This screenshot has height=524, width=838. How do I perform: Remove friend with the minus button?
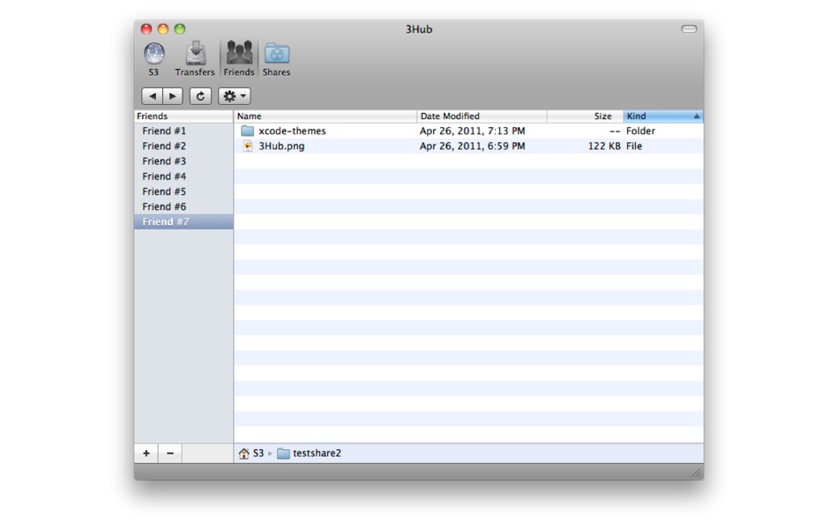170,453
